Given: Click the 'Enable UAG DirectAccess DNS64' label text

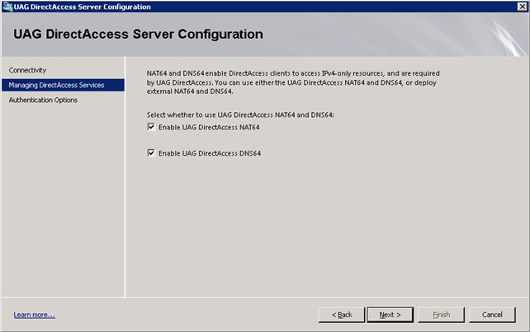Looking at the screenshot, I should tap(210, 153).
